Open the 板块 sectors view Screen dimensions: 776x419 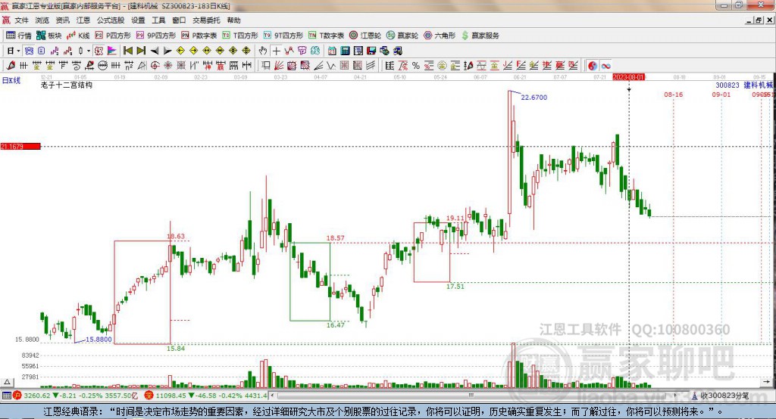(49, 36)
